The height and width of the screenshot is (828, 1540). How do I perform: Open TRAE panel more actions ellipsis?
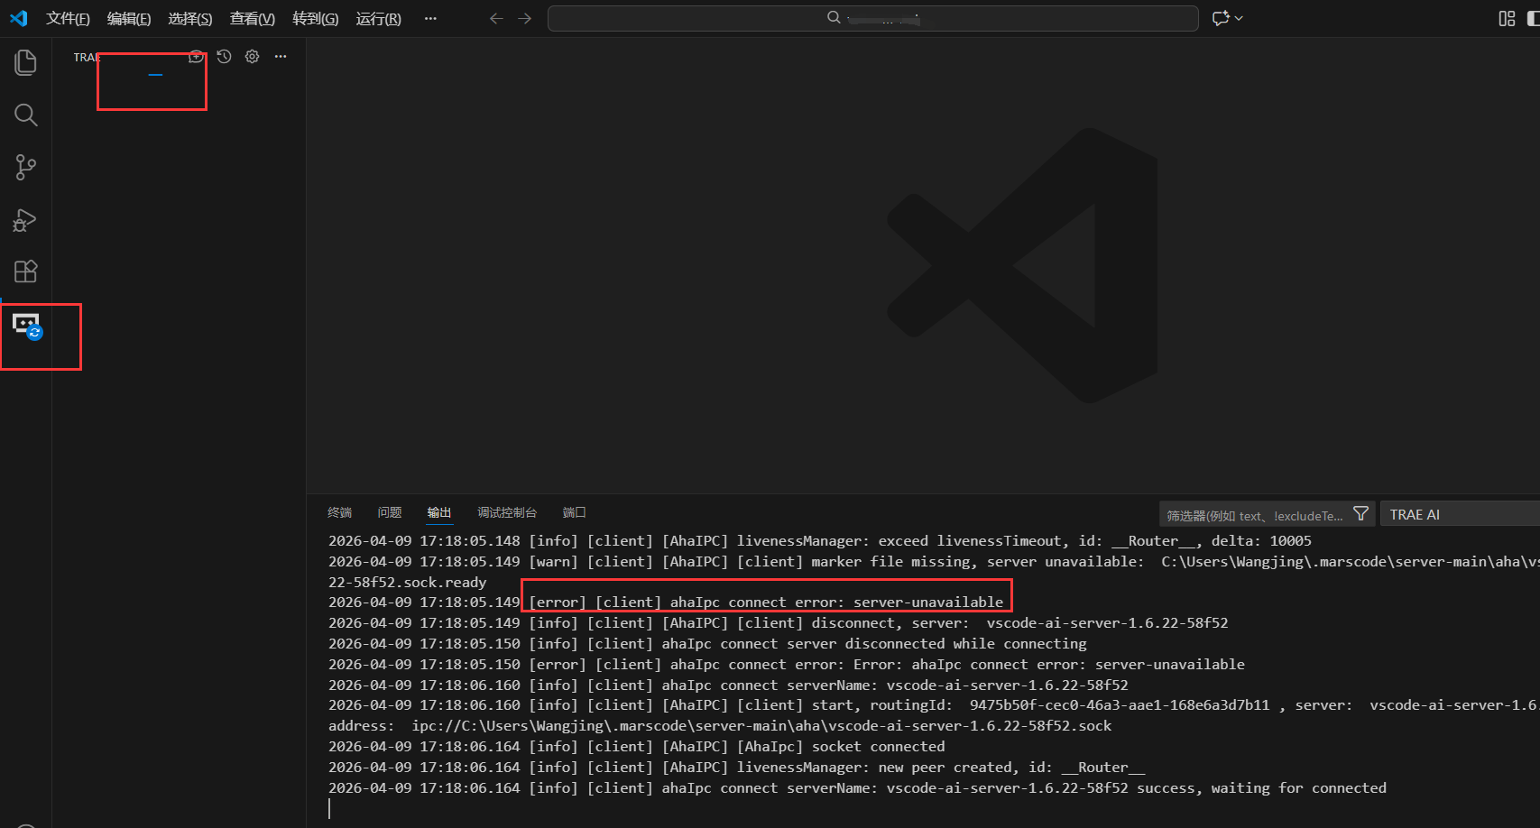click(x=281, y=57)
